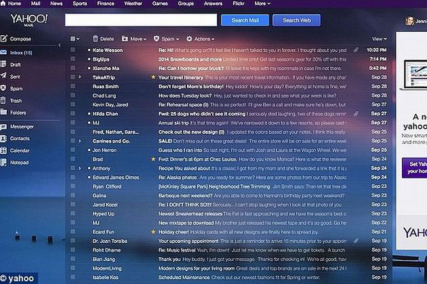Open Sports in the top navigation
The height and width of the screenshot is (284, 427).
79,3
